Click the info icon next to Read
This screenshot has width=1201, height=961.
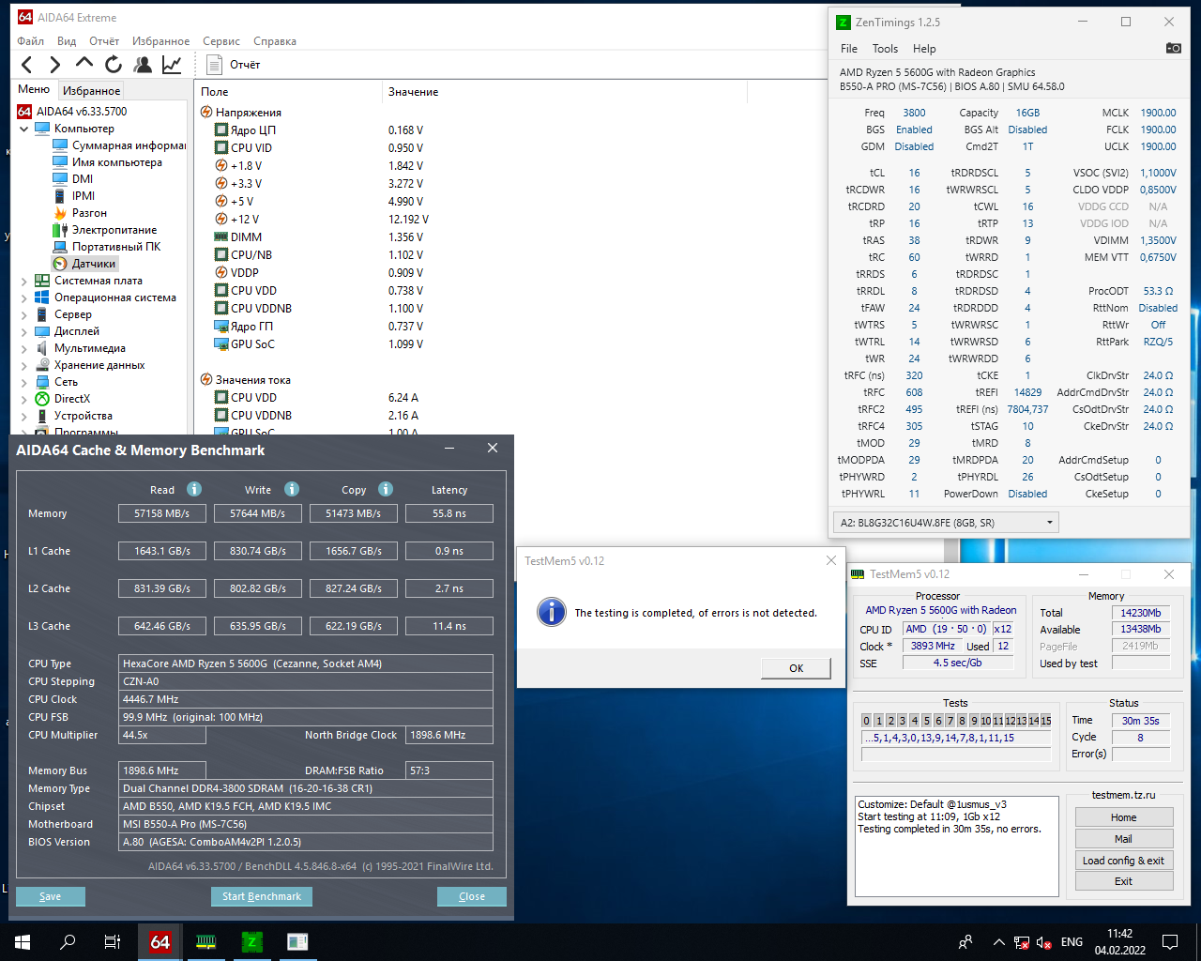coord(194,489)
